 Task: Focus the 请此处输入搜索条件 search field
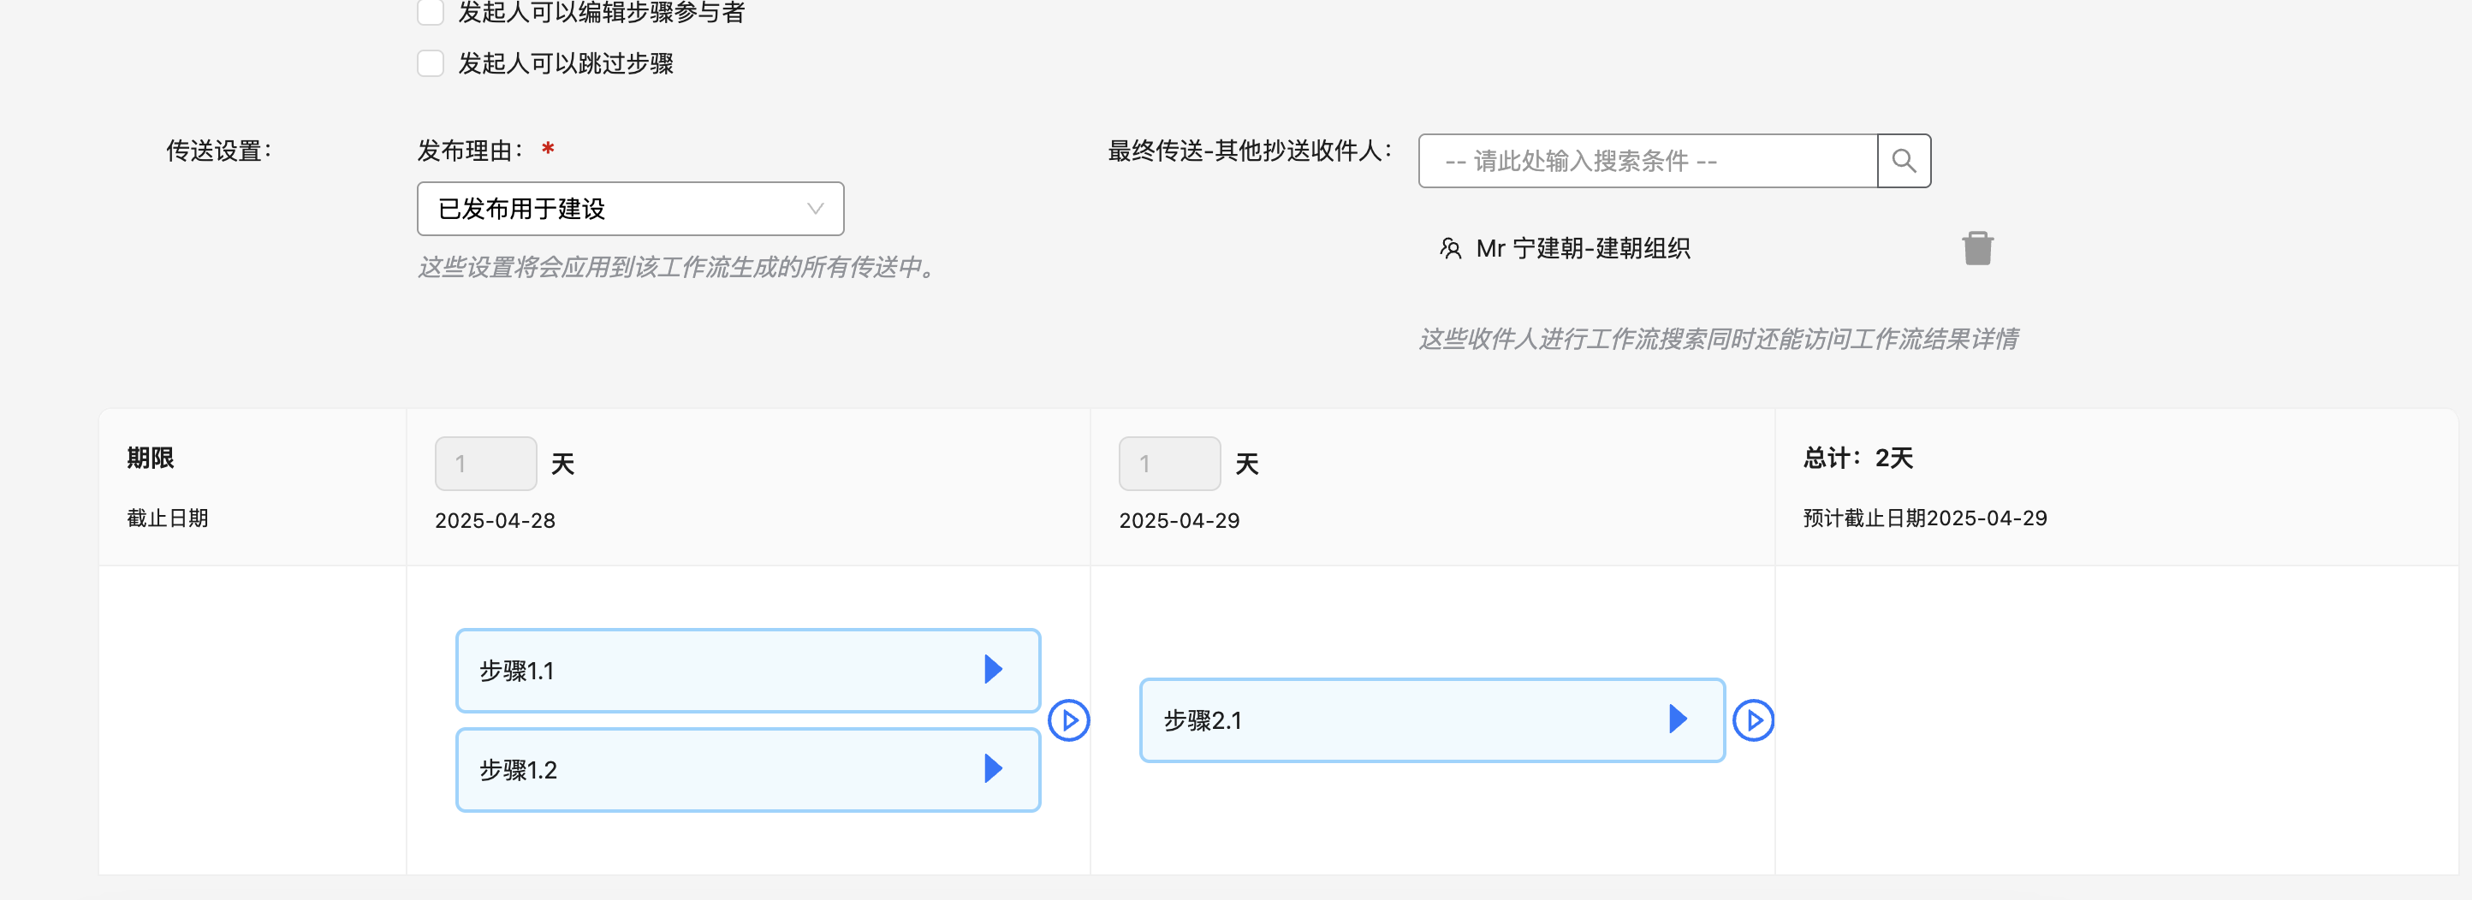coord(1647,161)
